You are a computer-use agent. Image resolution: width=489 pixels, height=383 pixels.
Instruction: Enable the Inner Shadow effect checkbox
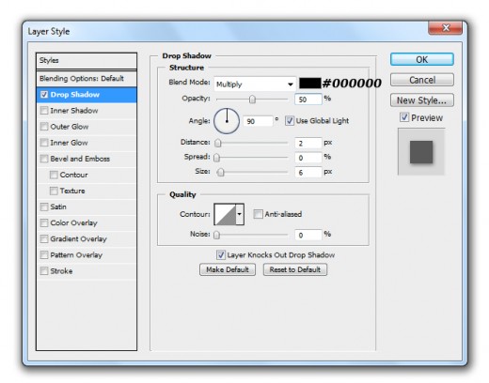point(44,111)
